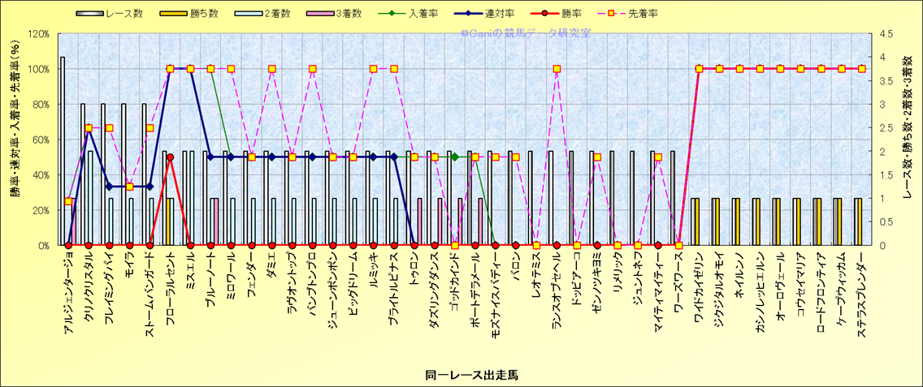
Task: Select the right axis title レース数・勝ち数
Action: (907, 138)
